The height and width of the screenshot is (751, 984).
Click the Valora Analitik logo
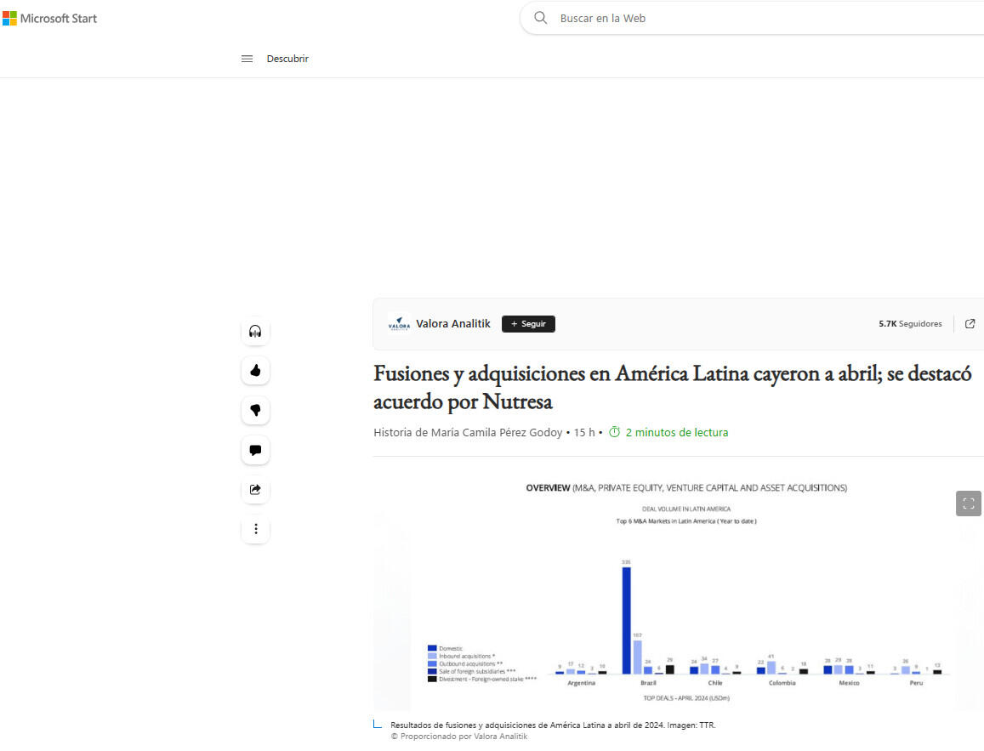click(x=399, y=324)
